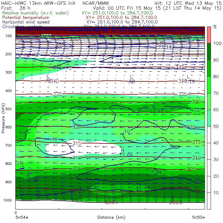
Task: Click the "50" color bar scale label
Action: tap(216, 127)
